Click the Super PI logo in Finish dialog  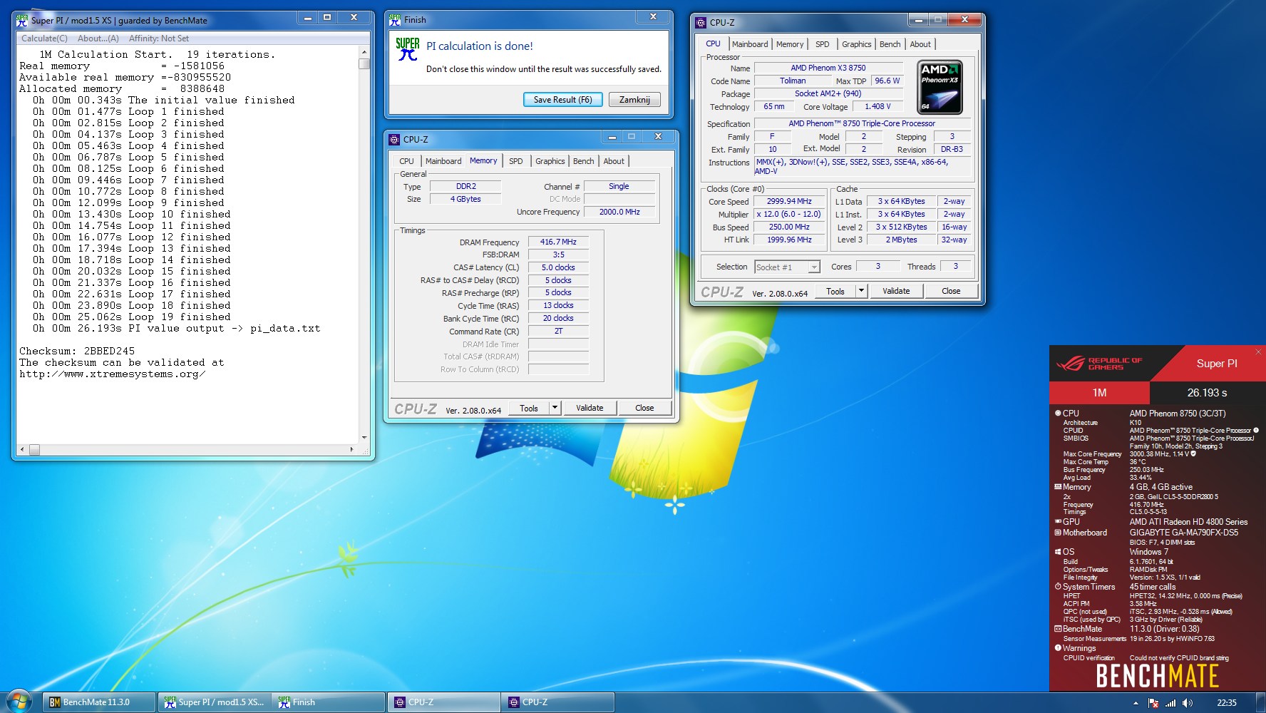408,49
